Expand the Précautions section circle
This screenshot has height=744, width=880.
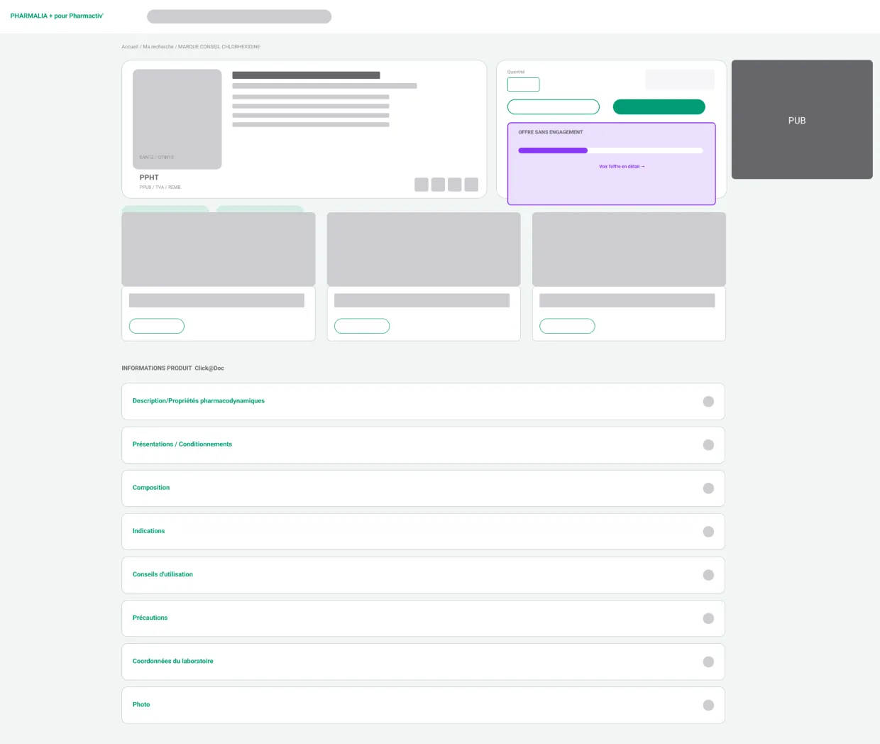coord(708,618)
